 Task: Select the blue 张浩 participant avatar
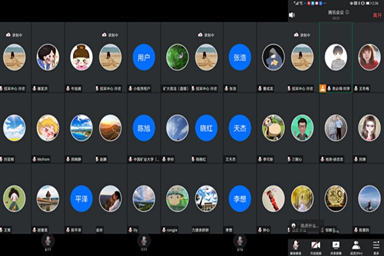240,57
